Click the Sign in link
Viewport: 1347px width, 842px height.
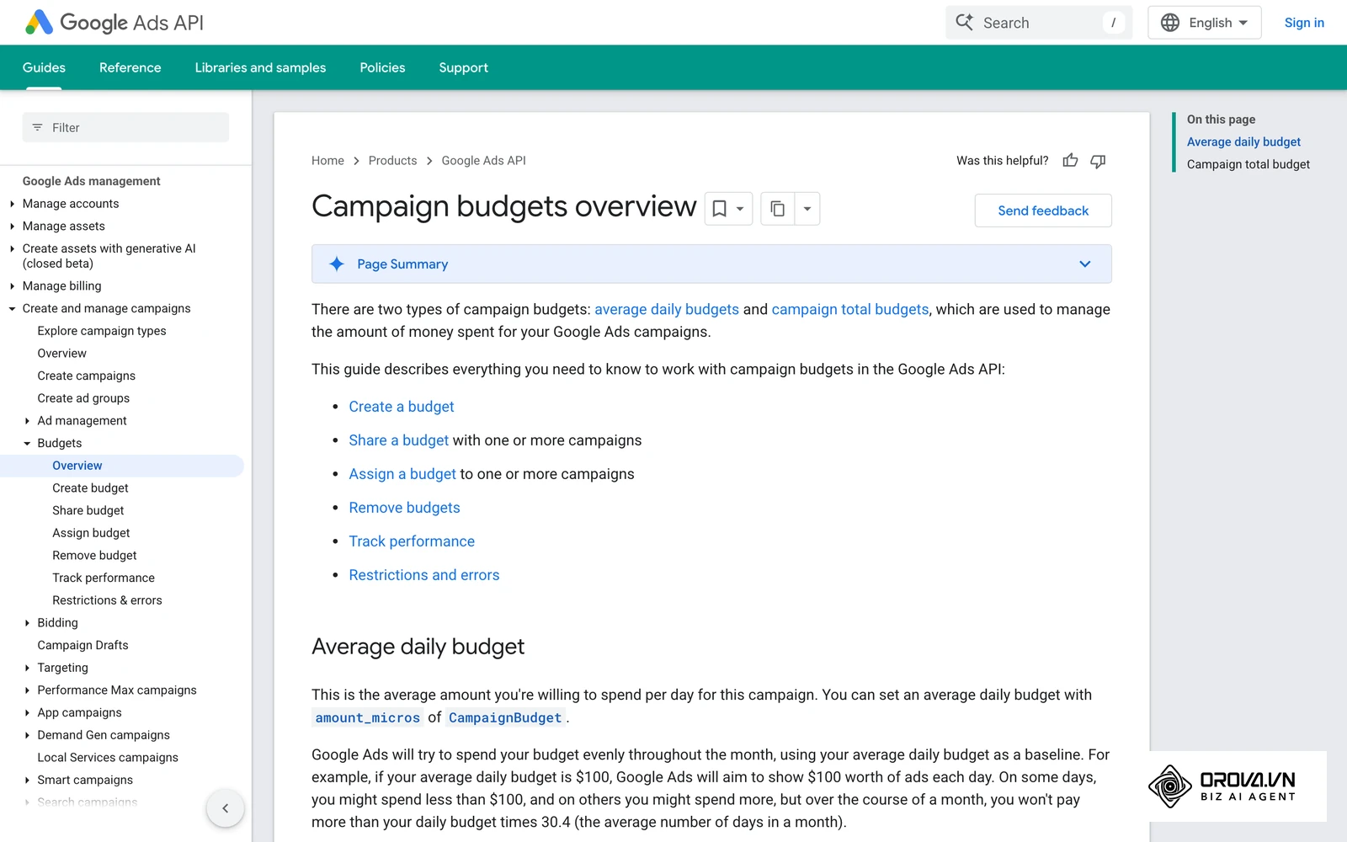point(1304,23)
